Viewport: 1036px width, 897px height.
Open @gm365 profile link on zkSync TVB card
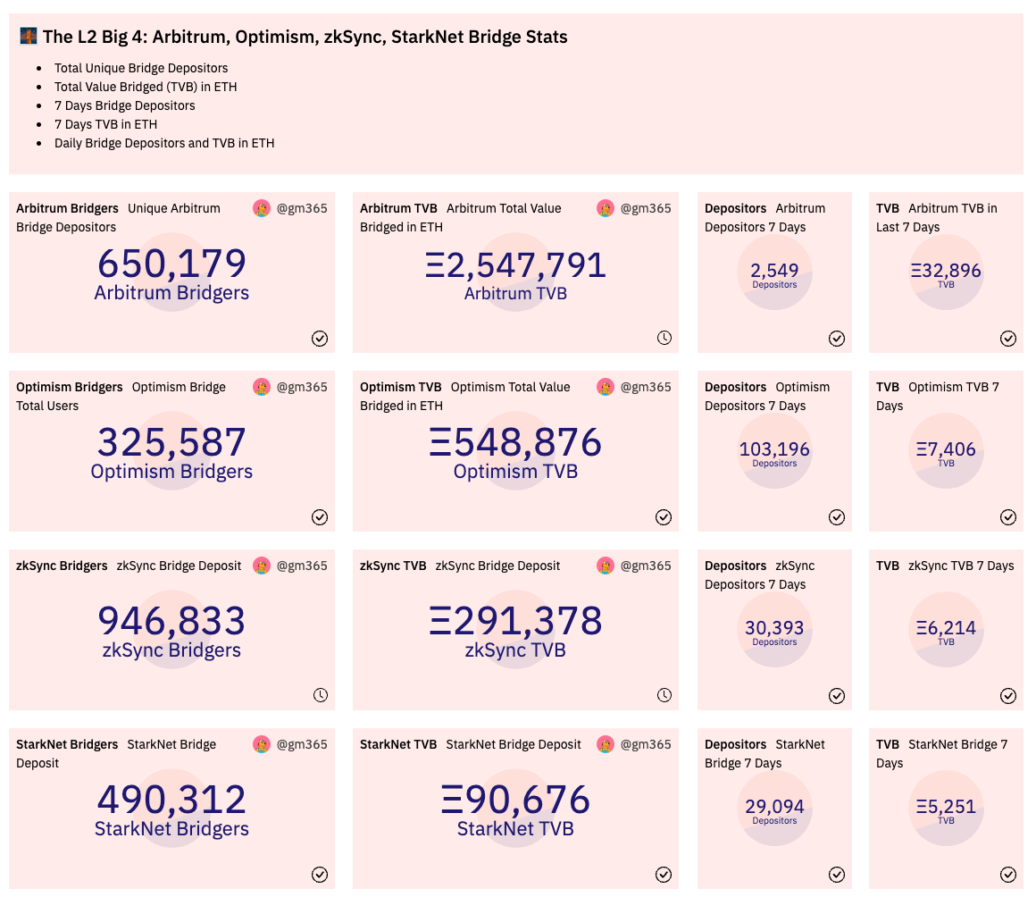646,566
